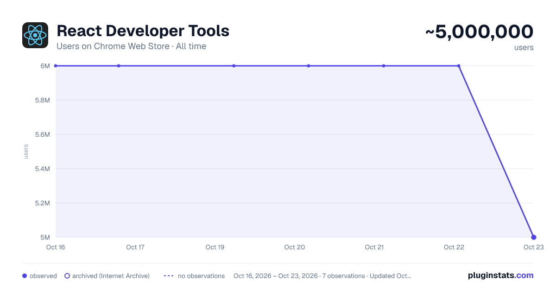Click the Oct 16 x-axis label
This screenshot has width=556, height=292.
coord(56,247)
